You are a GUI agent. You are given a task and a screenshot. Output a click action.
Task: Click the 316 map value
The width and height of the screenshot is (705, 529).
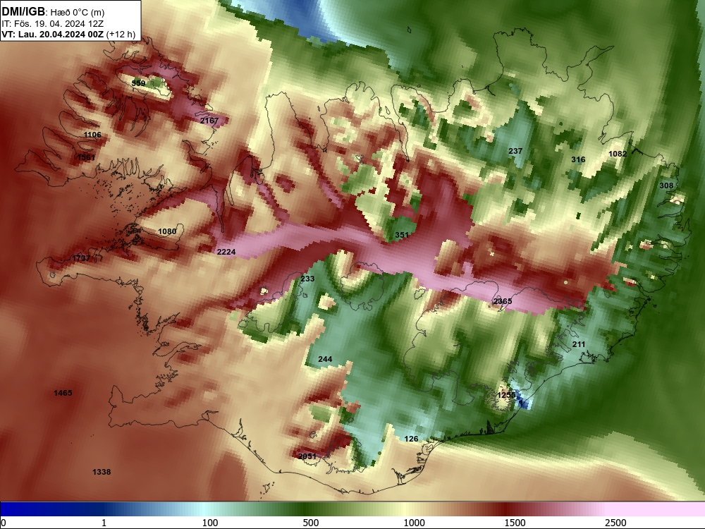tap(578, 159)
